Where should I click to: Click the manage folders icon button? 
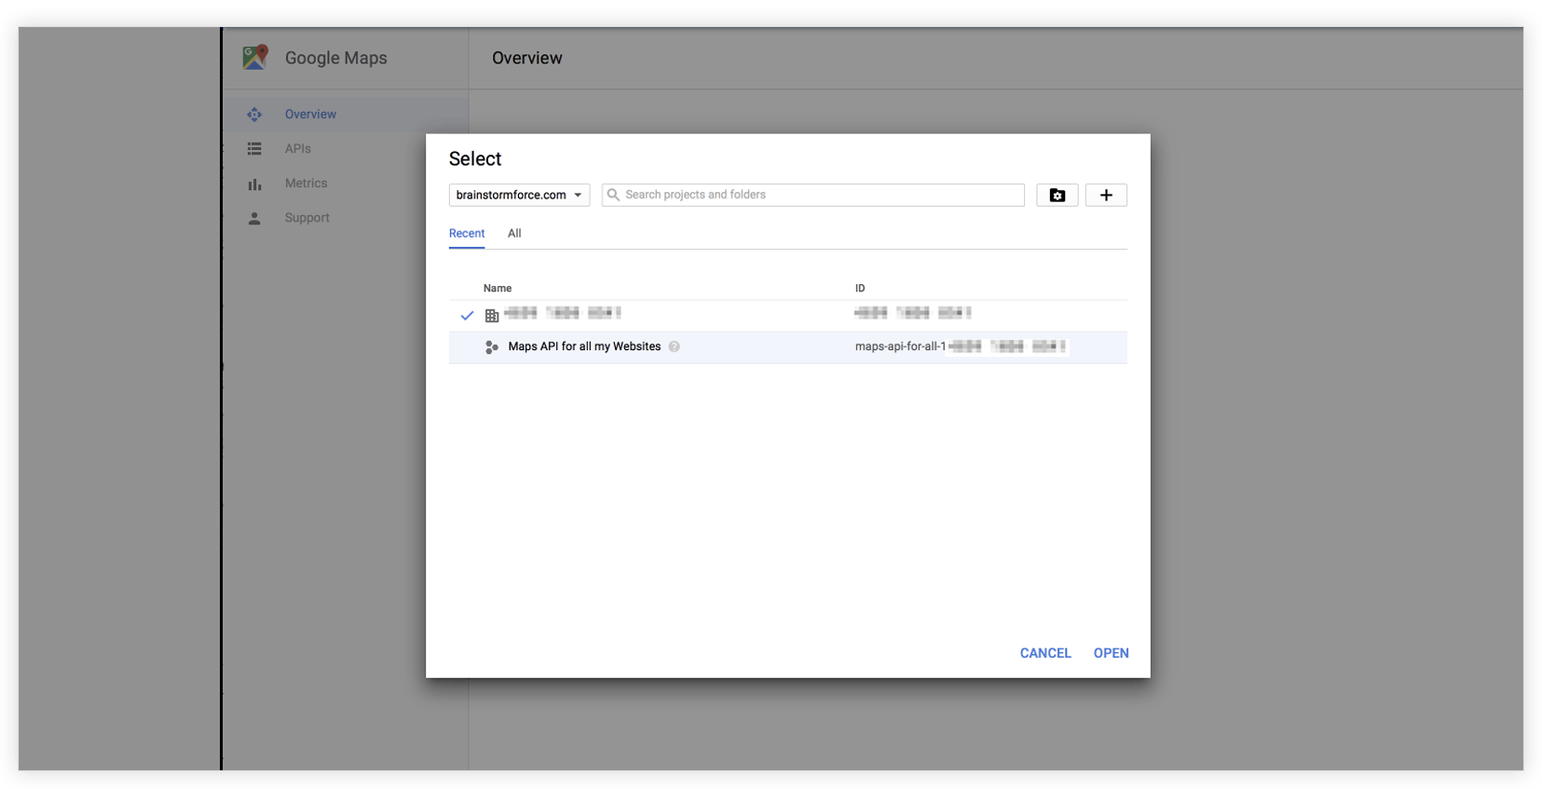[x=1057, y=196]
